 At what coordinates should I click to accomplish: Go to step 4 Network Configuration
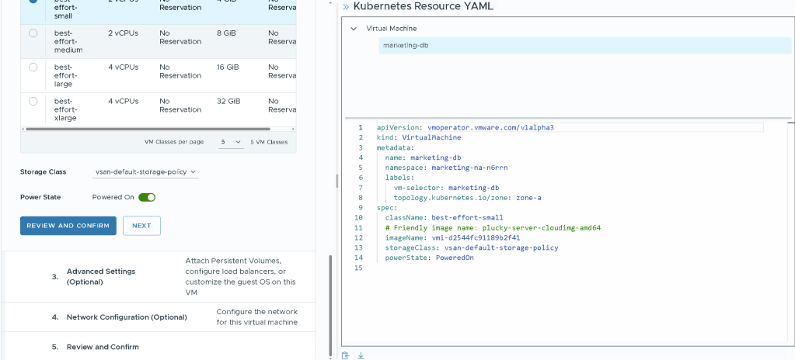coord(127,317)
